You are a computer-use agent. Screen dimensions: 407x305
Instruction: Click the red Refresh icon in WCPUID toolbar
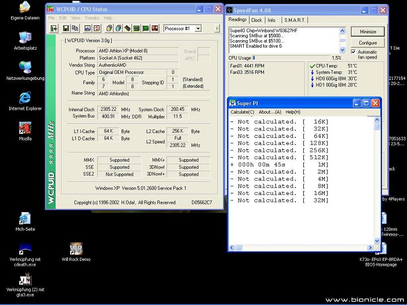click(97, 29)
